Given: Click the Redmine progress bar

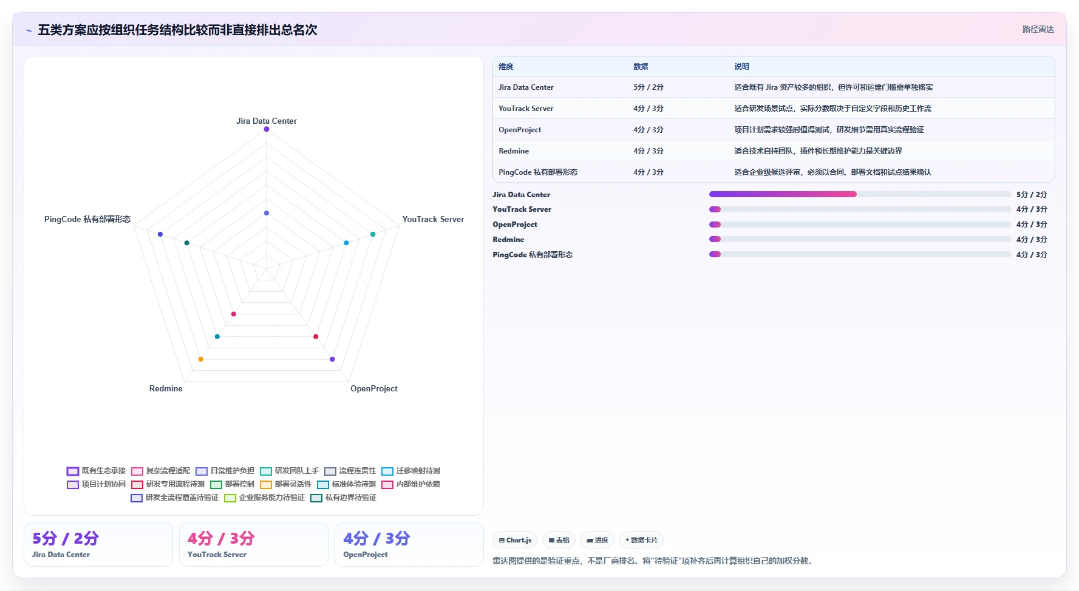Looking at the screenshot, I should [x=860, y=239].
